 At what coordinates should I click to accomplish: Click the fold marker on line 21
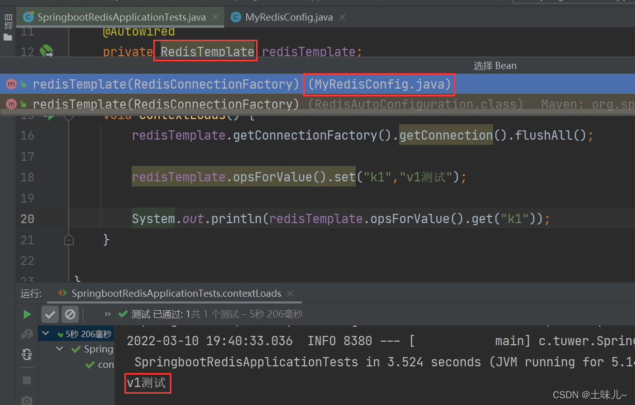click(x=69, y=240)
